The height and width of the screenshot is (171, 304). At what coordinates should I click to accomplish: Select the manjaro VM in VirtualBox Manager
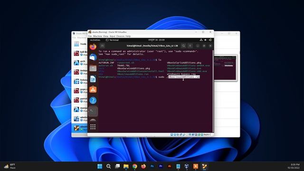coord(80,109)
